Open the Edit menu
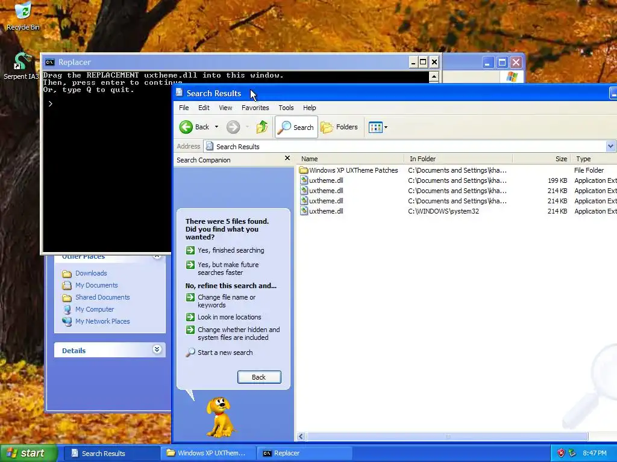This screenshot has height=462, width=617. pyautogui.click(x=204, y=108)
